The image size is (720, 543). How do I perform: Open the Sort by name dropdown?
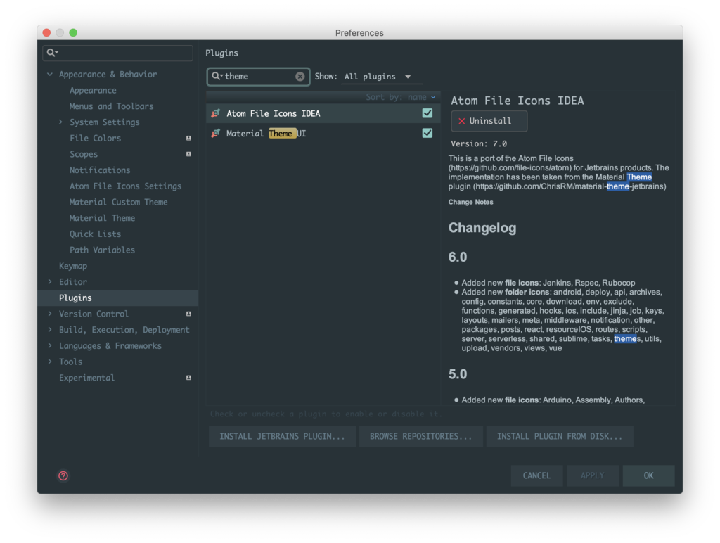(400, 97)
